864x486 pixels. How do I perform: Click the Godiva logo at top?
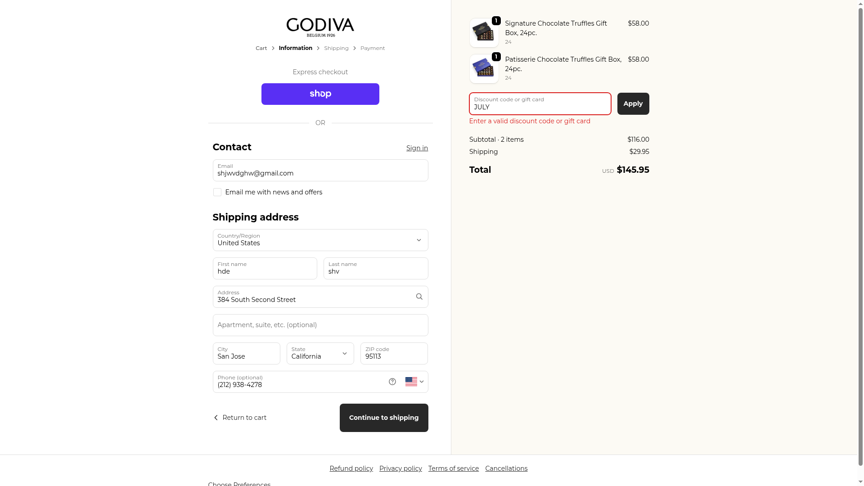320,27
